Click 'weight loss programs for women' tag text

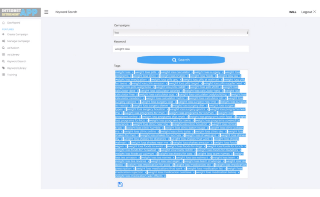point(192,113)
